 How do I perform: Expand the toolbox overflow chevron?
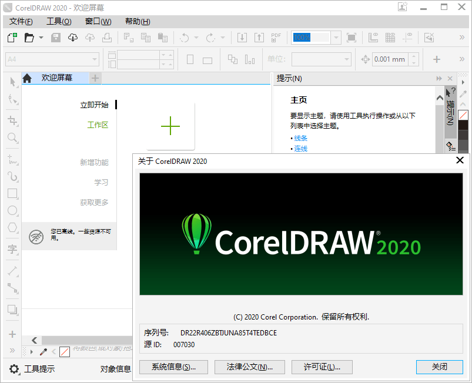tap(12, 350)
